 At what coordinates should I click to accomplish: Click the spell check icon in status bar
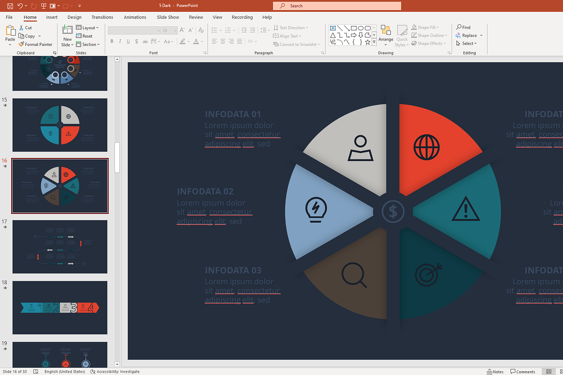point(36,371)
